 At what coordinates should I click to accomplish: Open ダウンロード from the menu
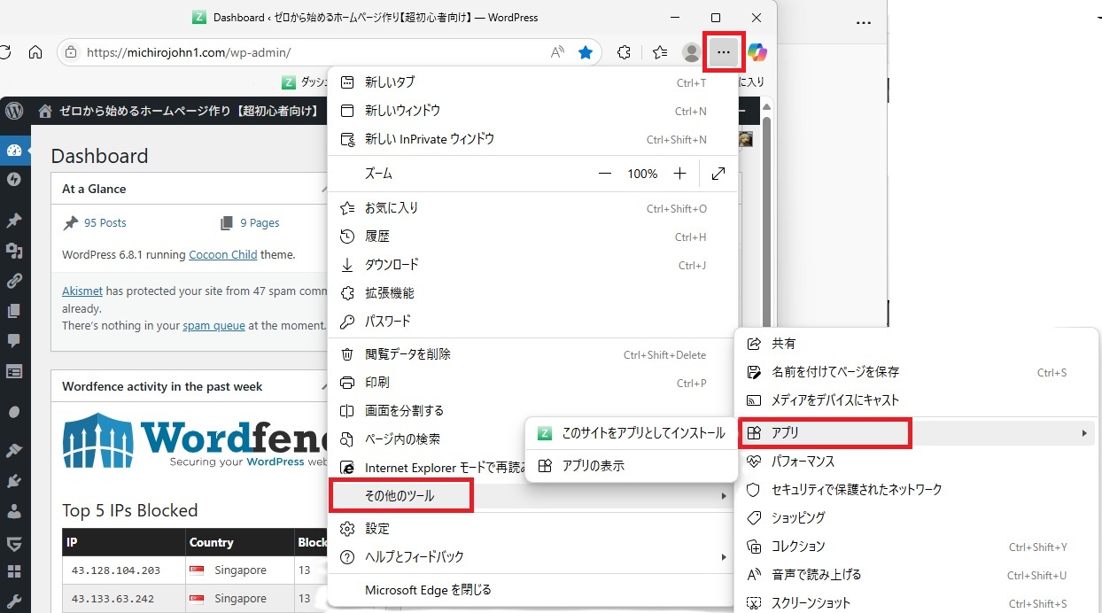click(532, 265)
